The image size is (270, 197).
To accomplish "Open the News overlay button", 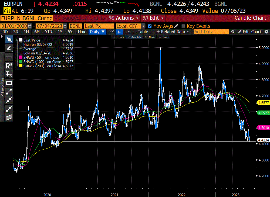I will (150, 37).
